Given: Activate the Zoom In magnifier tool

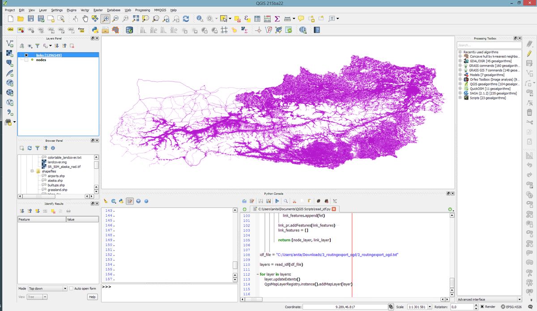Looking at the screenshot, I should pos(106,19).
